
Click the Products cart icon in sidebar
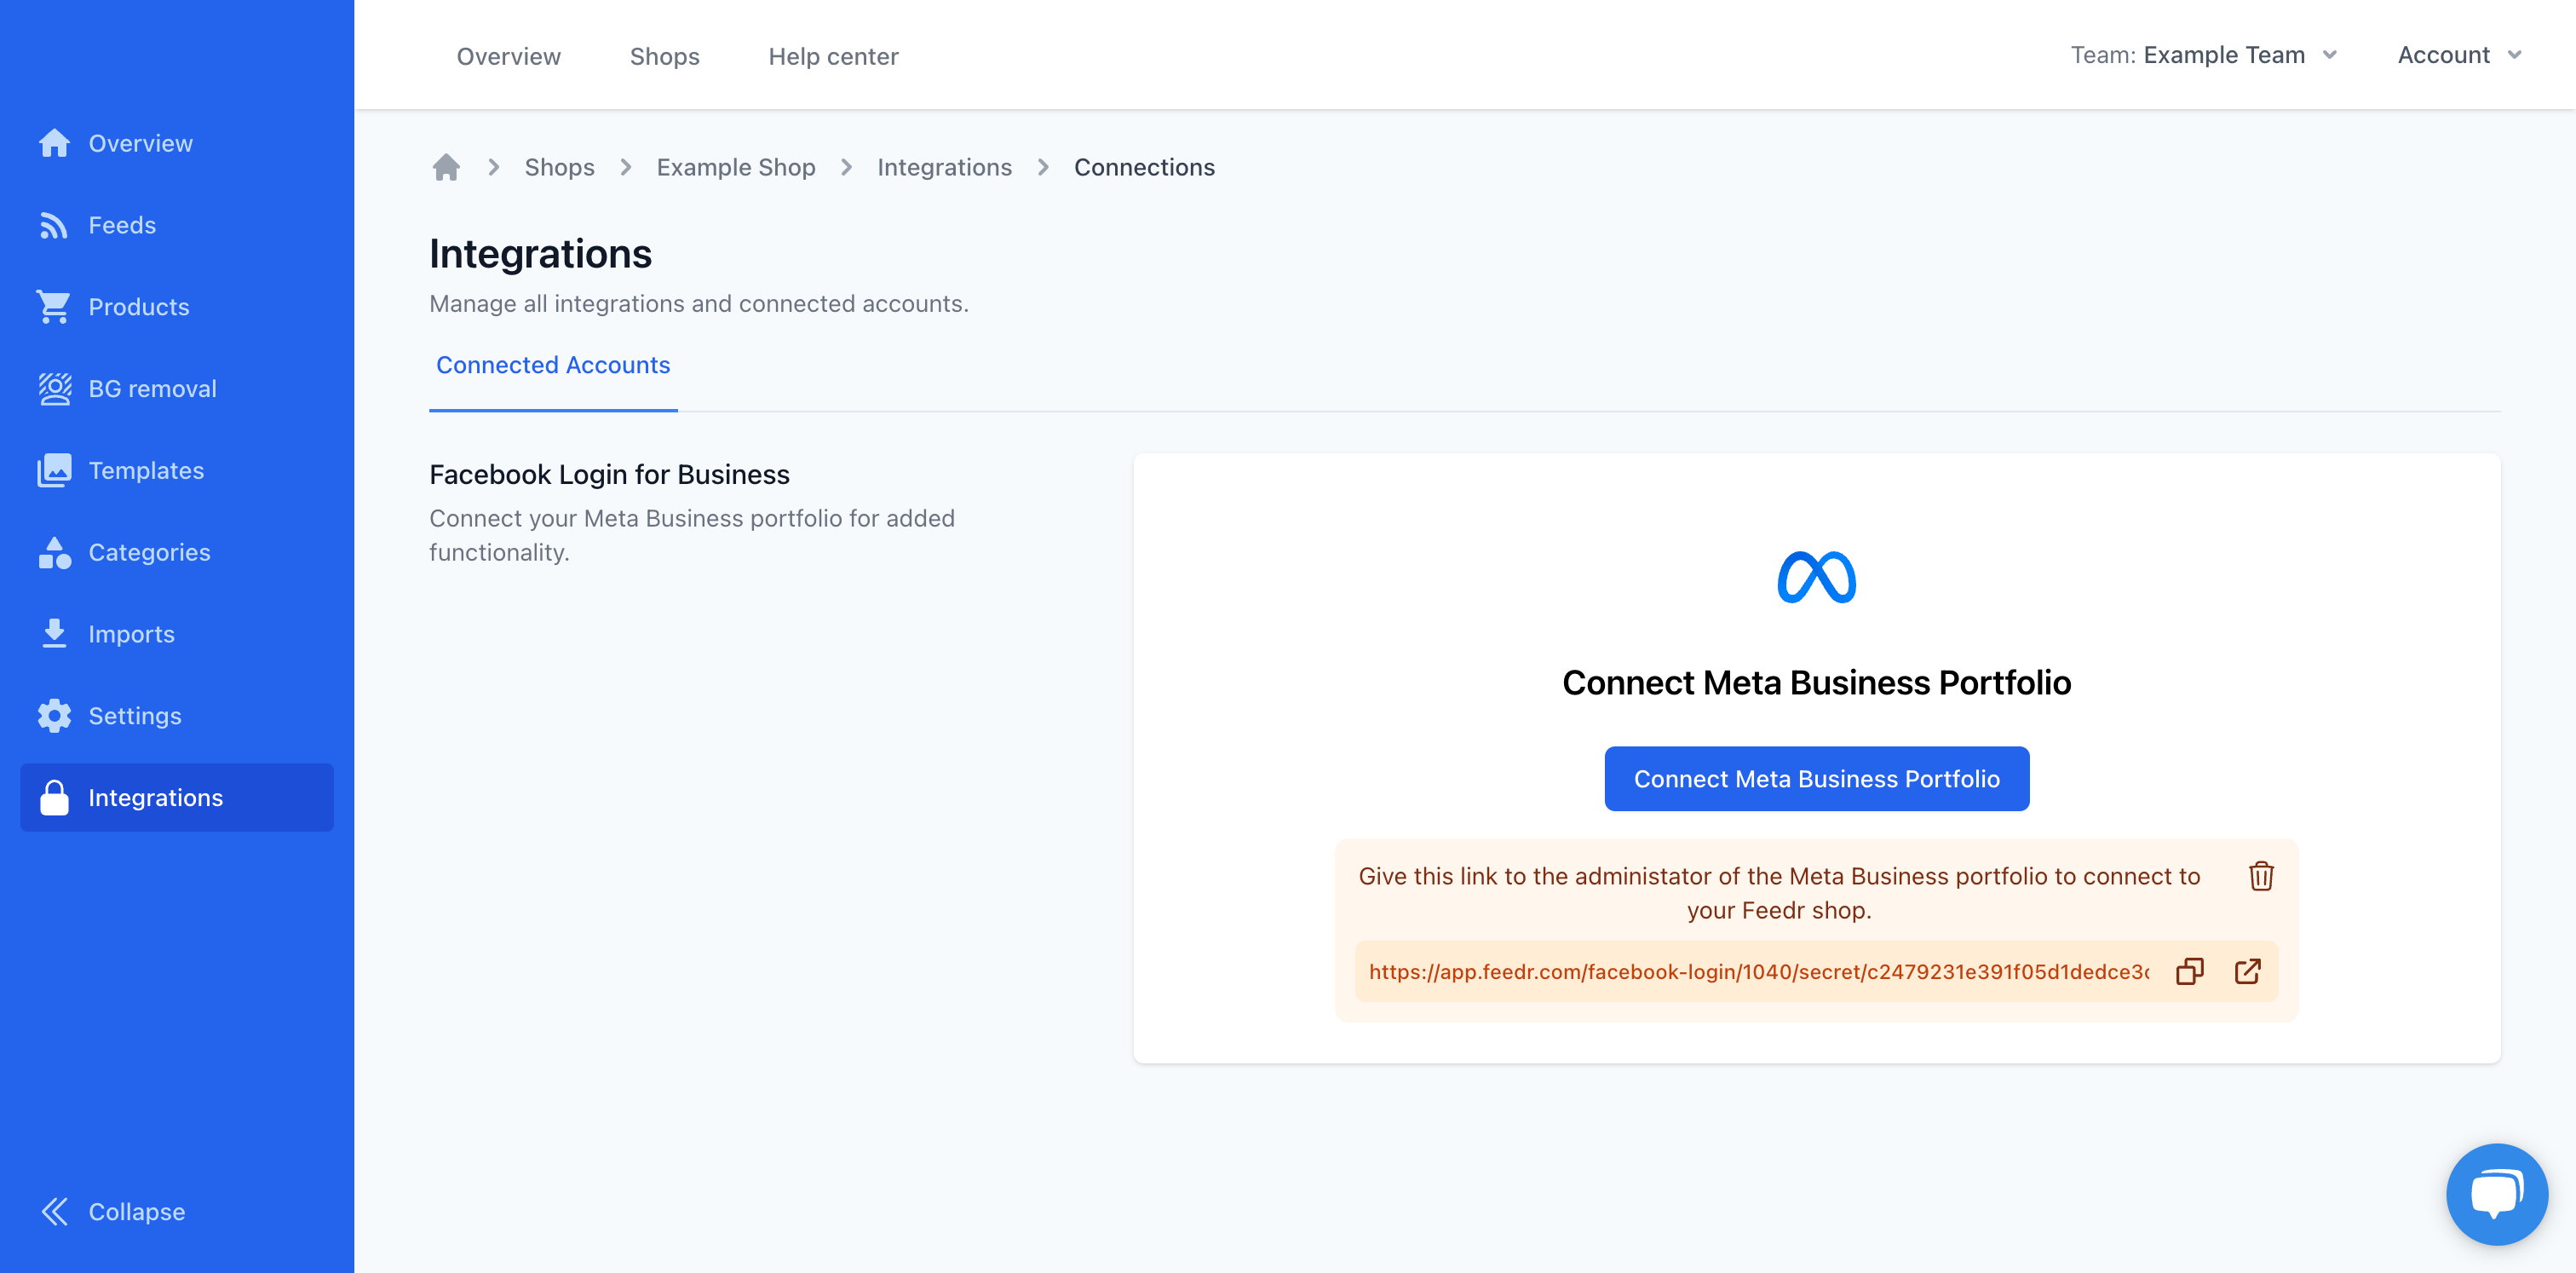[54, 307]
